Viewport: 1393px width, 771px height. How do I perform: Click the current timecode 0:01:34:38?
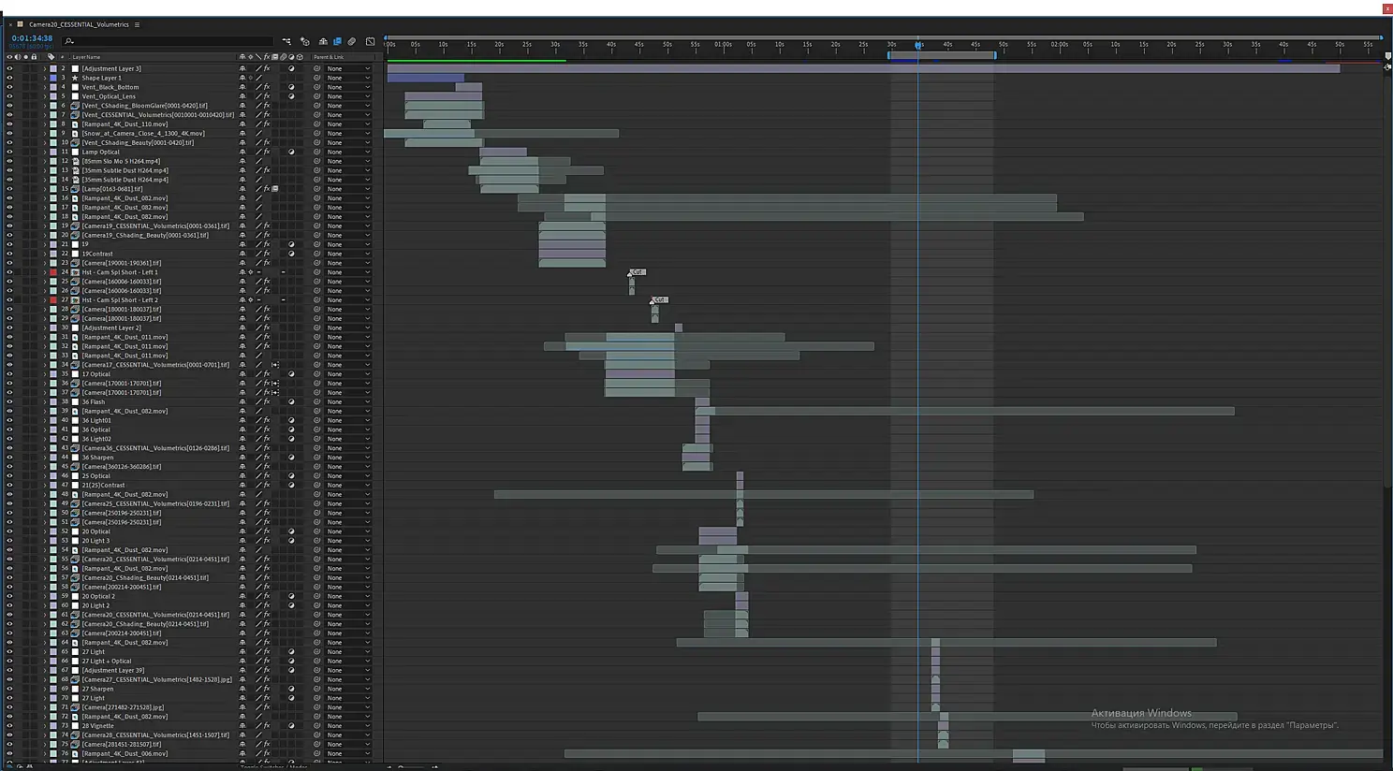tap(32, 39)
